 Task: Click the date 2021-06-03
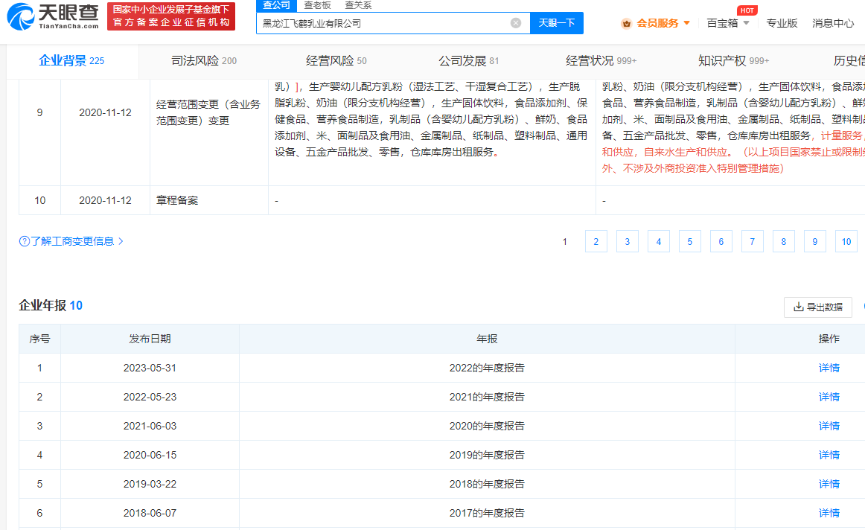(x=150, y=426)
